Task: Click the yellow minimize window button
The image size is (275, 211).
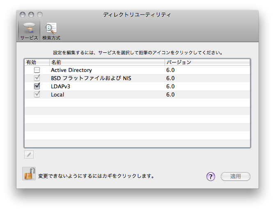Action: coord(31,15)
